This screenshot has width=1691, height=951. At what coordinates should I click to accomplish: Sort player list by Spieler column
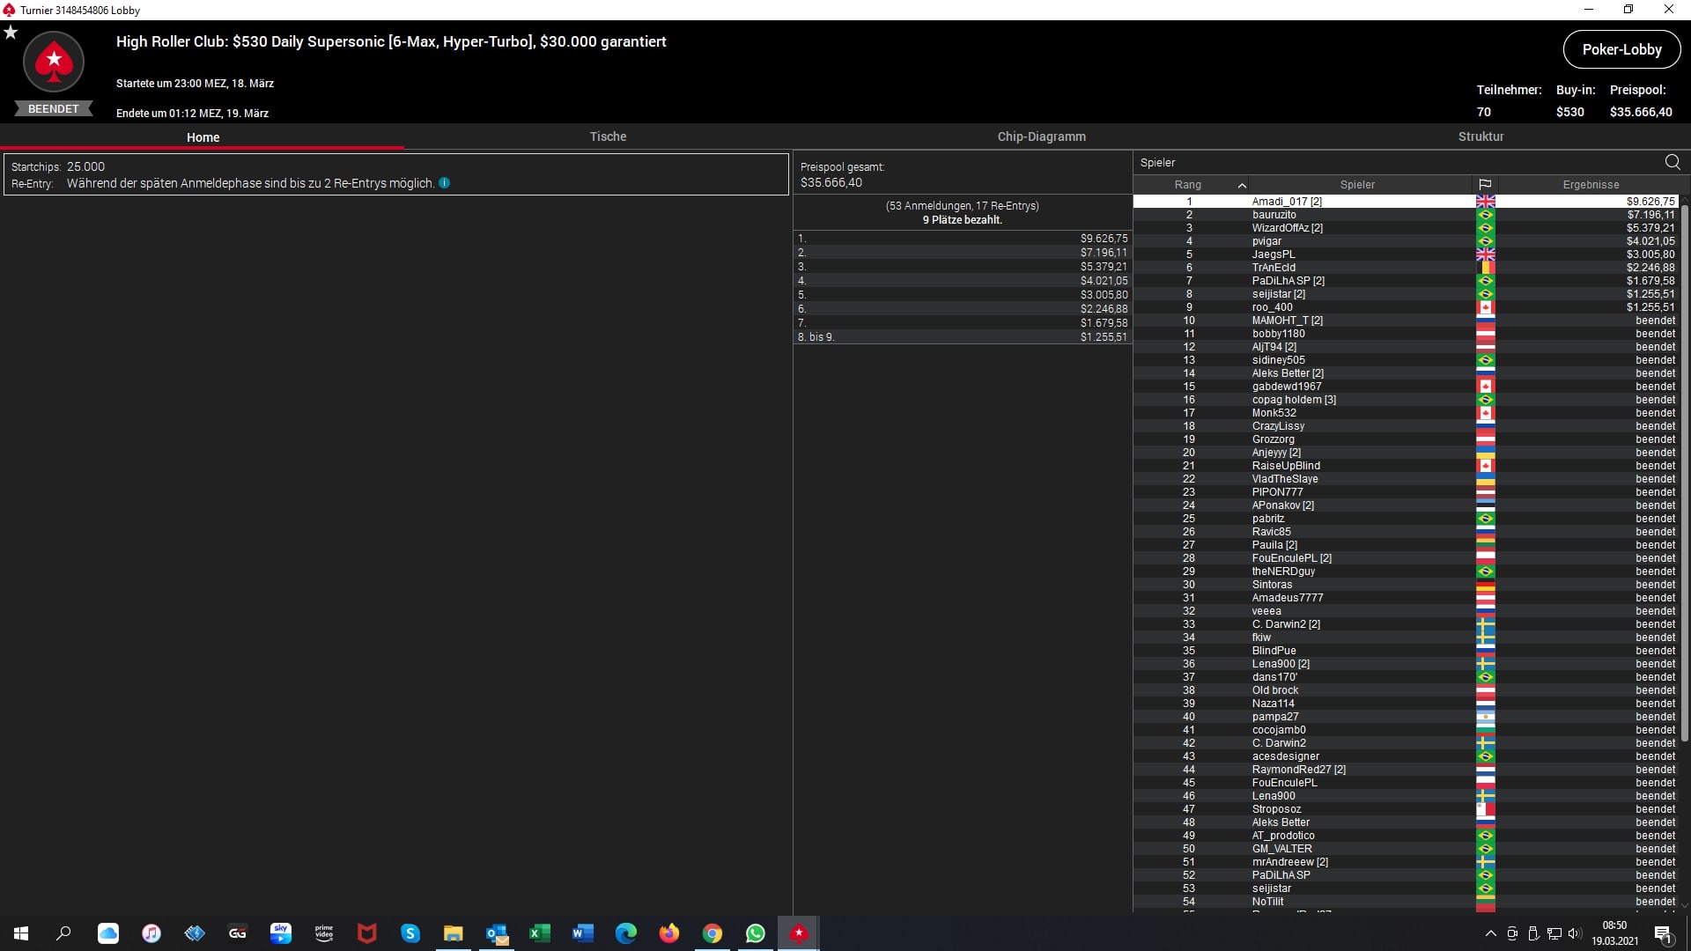pos(1356,185)
